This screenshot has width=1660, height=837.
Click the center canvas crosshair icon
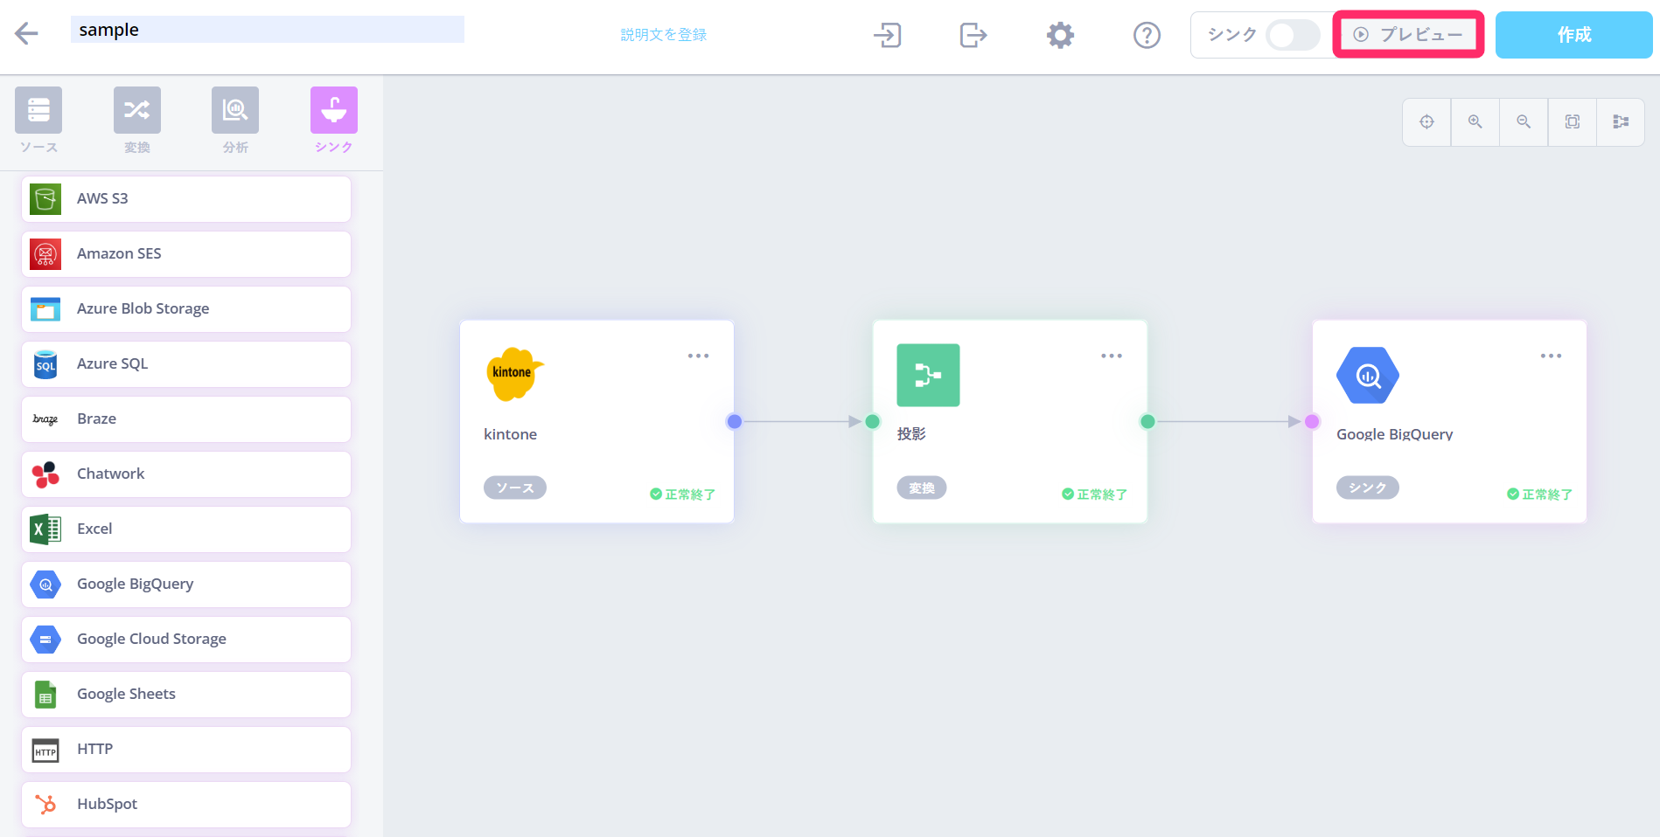point(1426,121)
